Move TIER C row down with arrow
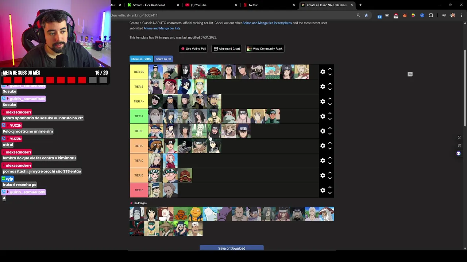The image size is (467, 262). [x=330, y=149]
